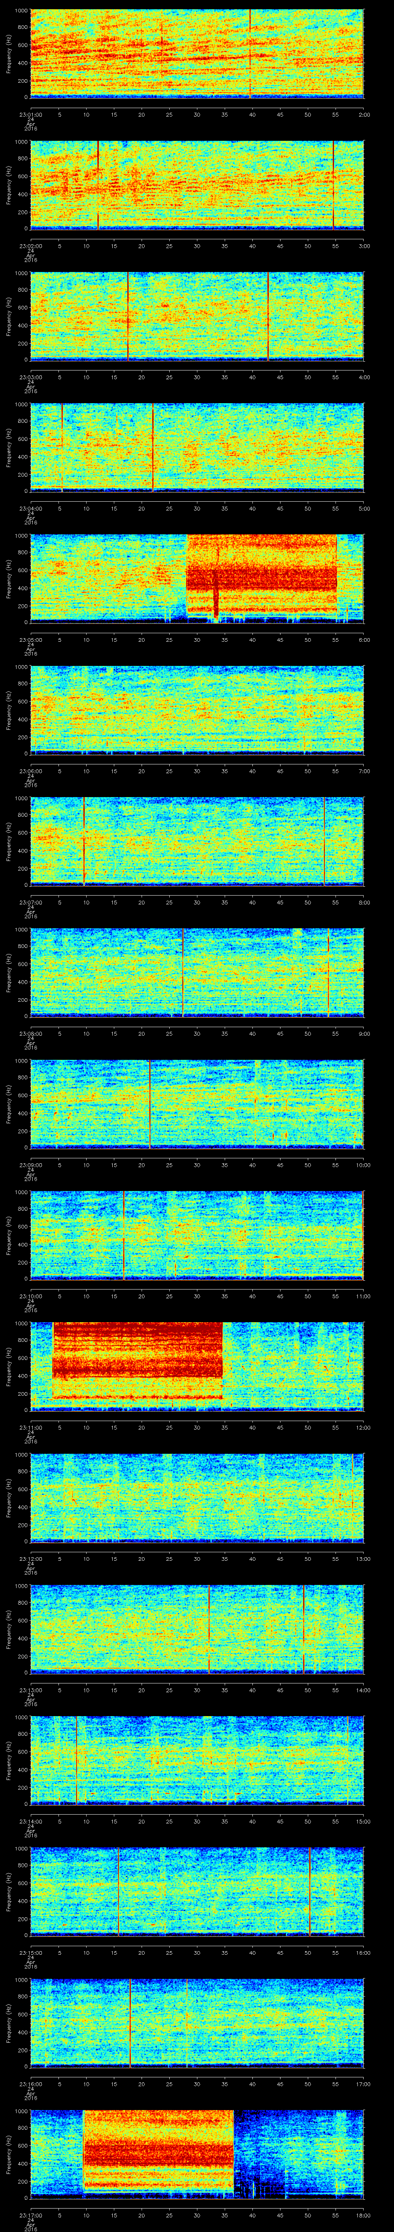
Task: Click the '6:00' end-time label
Action: click(x=364, y=639)
